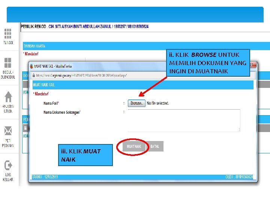Viewport: 270px width, 202px height.
Task: Click the resize grip of the text area
Action: (x=239, y=130)
